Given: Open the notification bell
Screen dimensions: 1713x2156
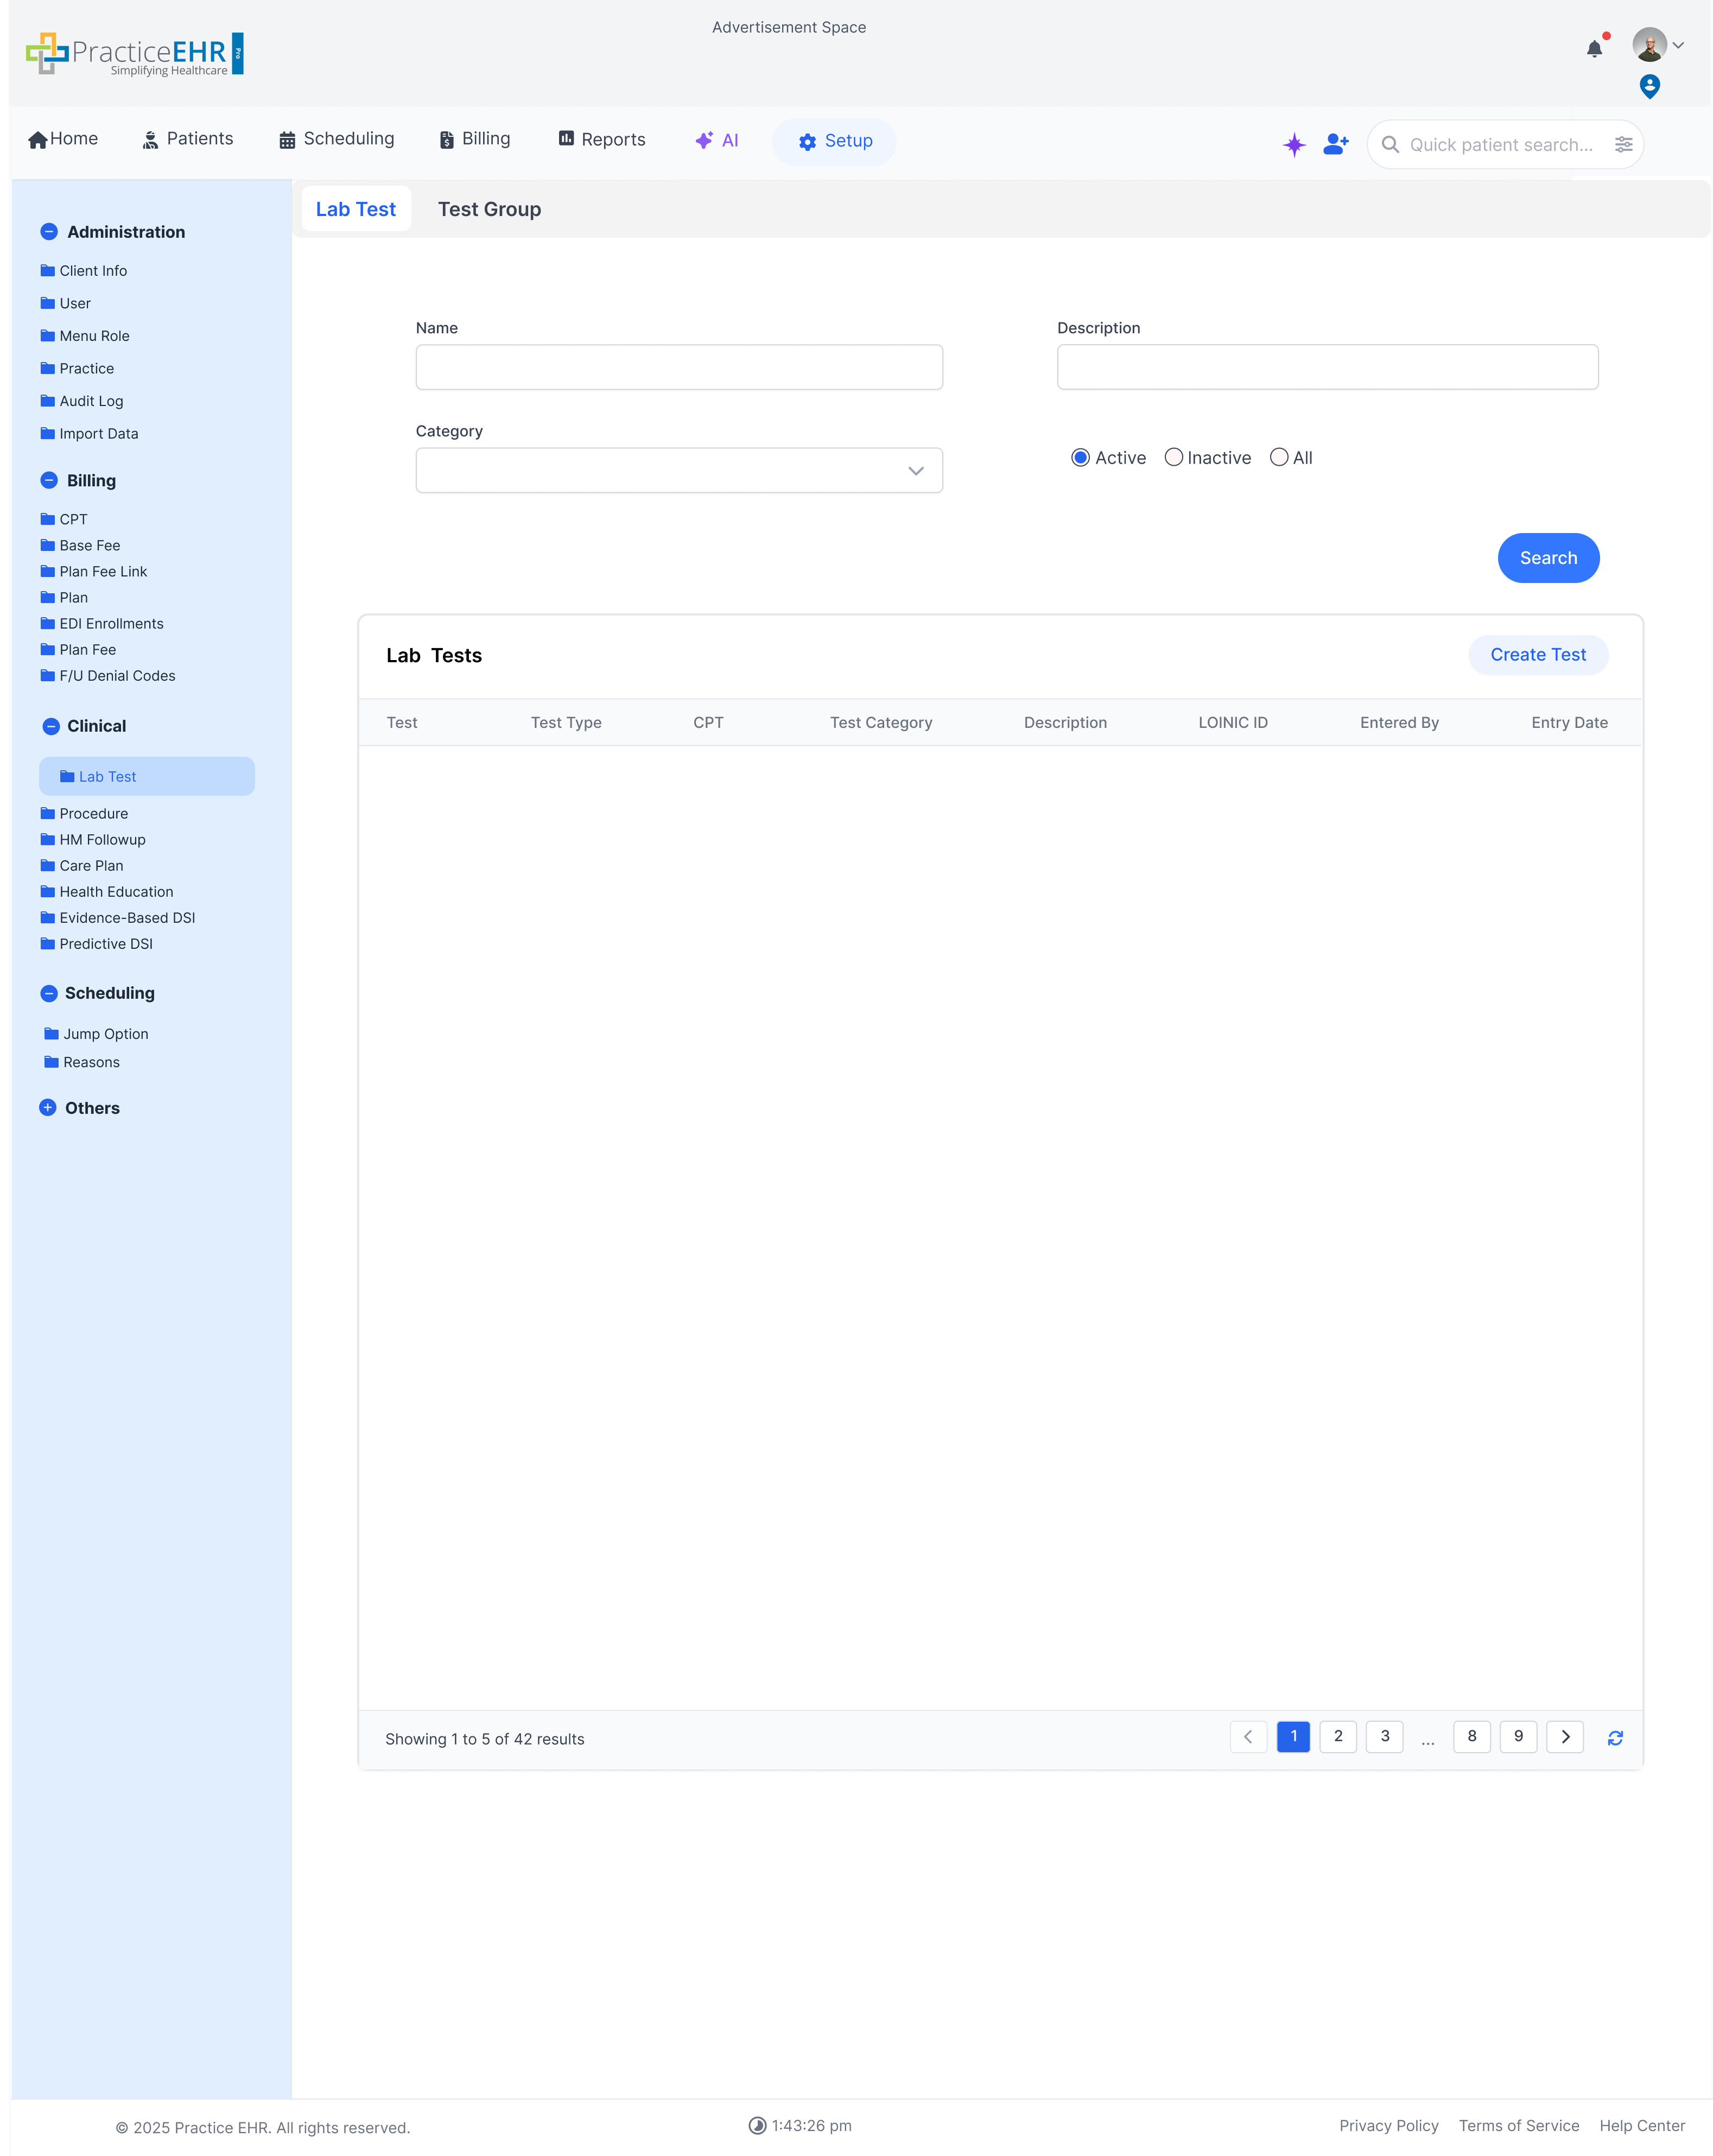Looking at the screenshot, I should 1594,48.
